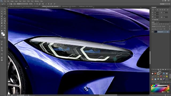171x96 pixels.
Task: Select the Brush tool in the toolbox
Action: tap(5, 16)
